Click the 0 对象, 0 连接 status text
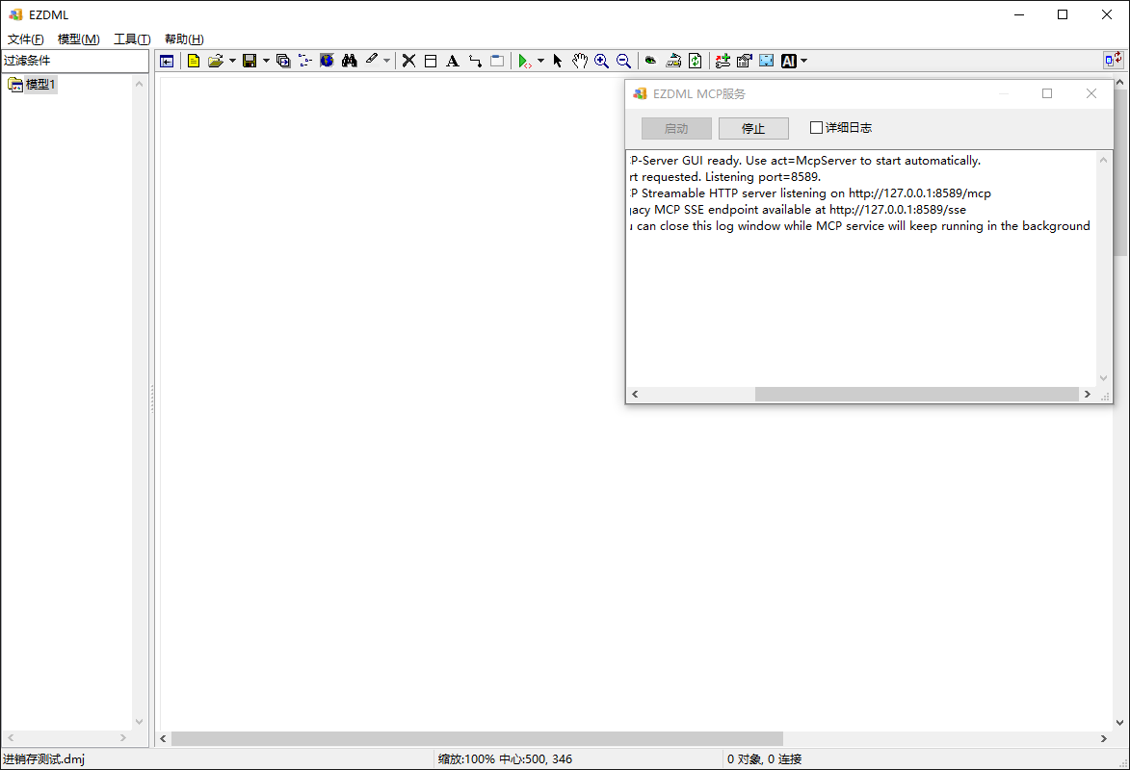 click(764, 758)
